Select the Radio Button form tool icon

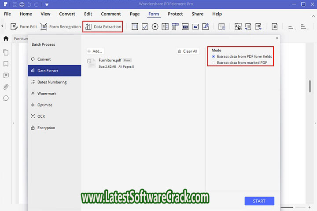click(x=155, y=27)
